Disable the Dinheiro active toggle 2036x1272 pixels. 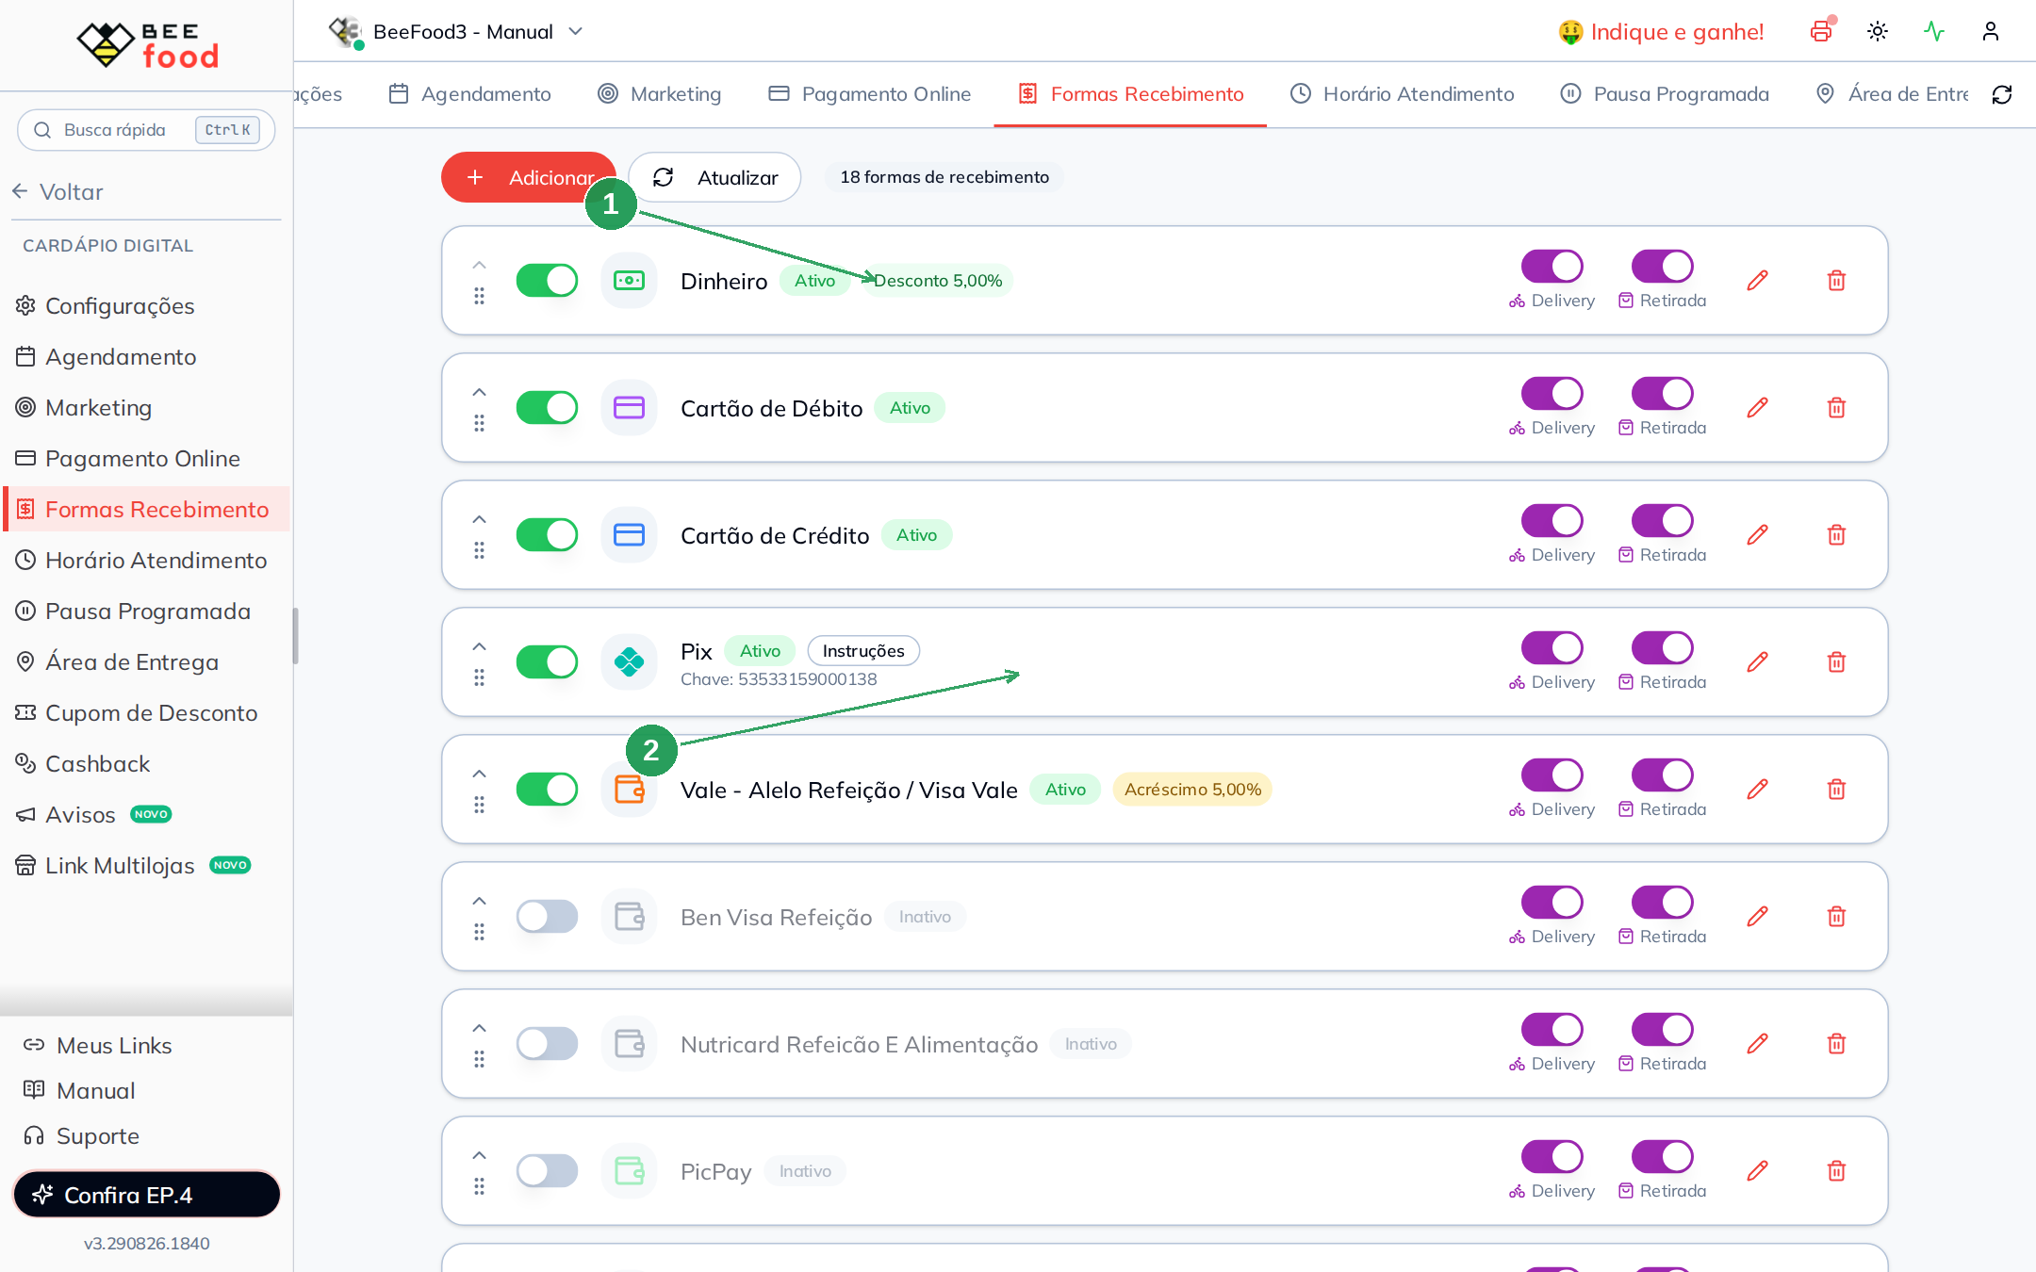(547, 281)
